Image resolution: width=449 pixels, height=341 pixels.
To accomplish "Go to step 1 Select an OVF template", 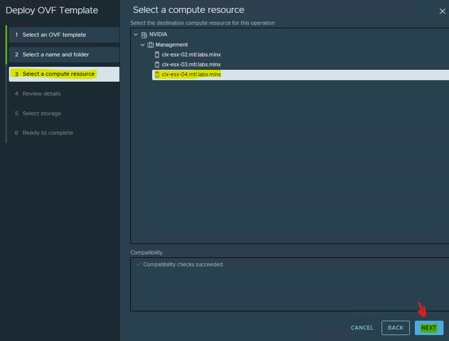I will pyautogui.click(x=64, y=35).
